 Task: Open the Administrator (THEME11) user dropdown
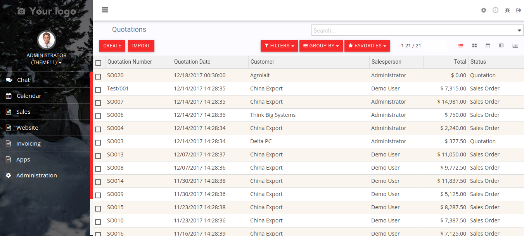[47, 59]
